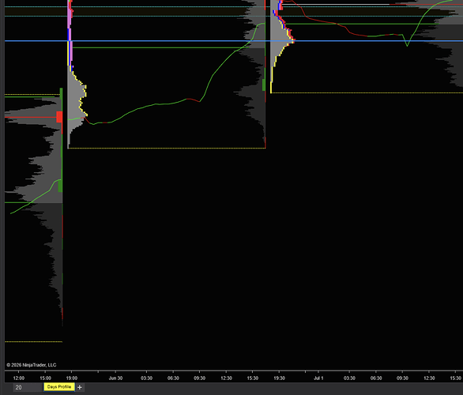Add a new chart tab with the plus icon

80,387
